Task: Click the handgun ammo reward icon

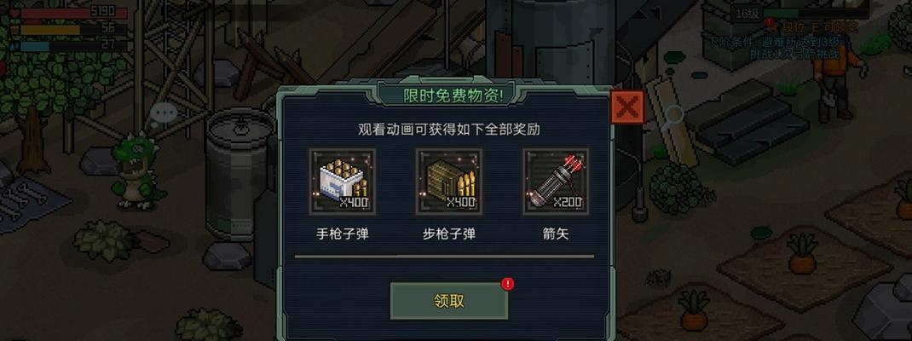Action: [342, 182]
